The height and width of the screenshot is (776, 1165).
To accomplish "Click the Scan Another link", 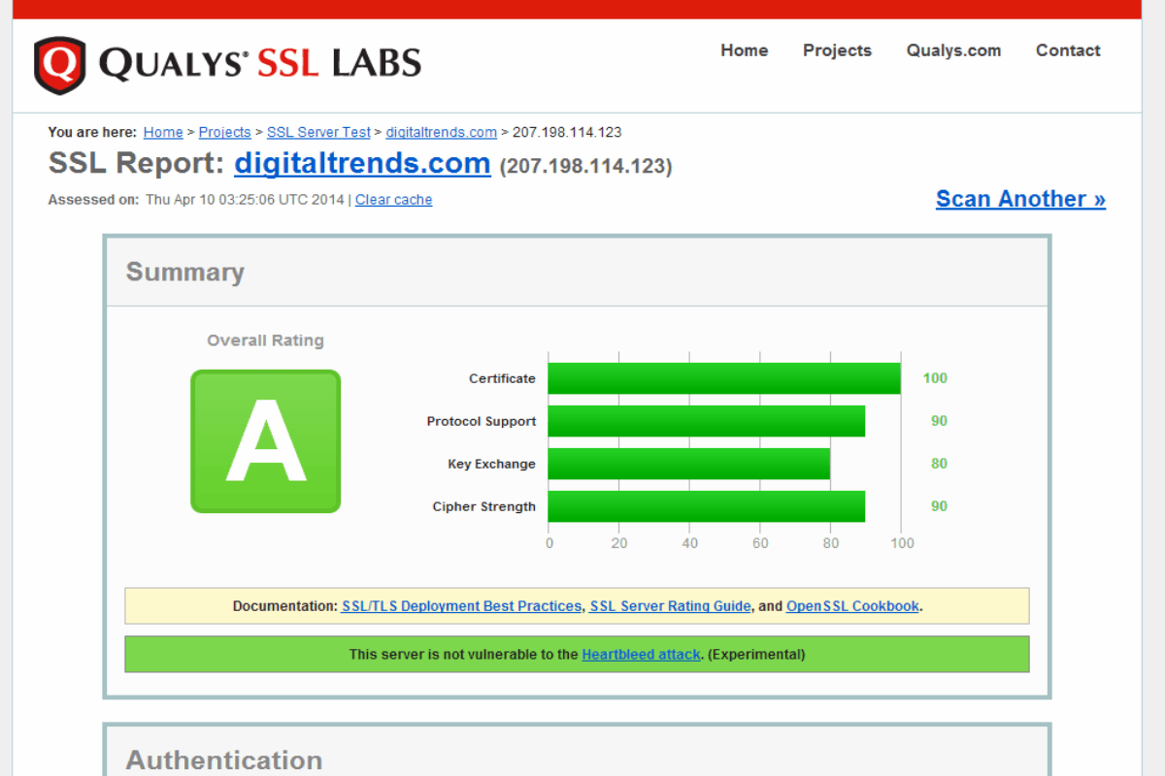I will click(x=1020, y=199).
